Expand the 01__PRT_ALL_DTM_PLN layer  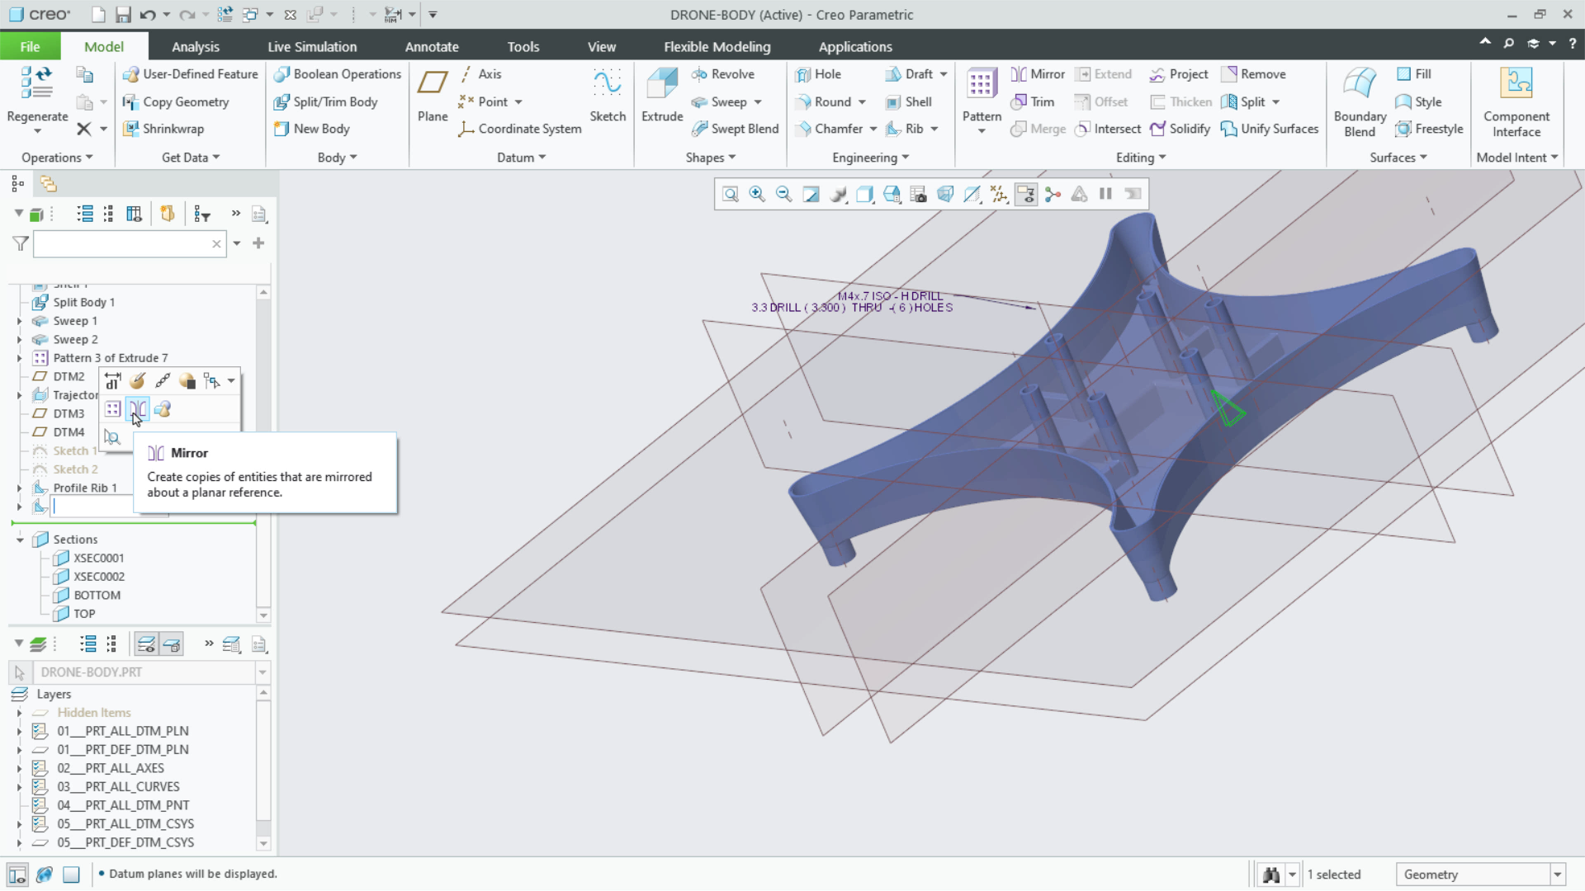19,731
